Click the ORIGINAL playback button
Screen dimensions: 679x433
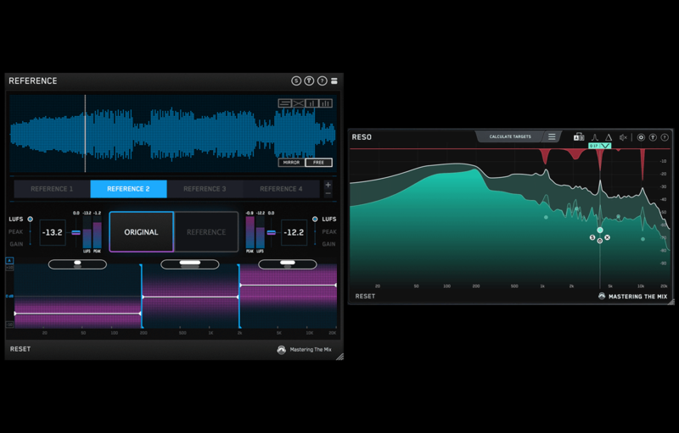coord(141,231)
